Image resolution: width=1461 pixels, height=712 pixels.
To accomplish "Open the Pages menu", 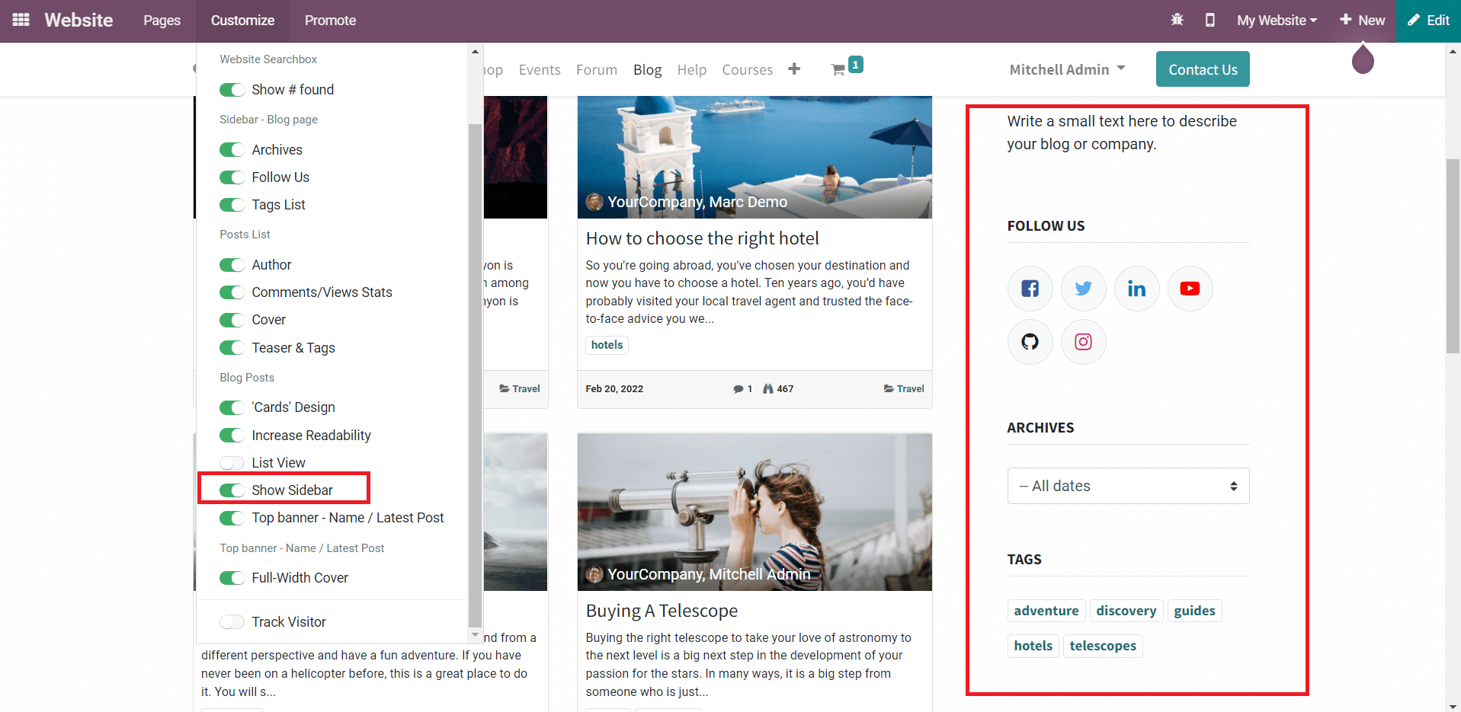I will [x=162, y=21].
